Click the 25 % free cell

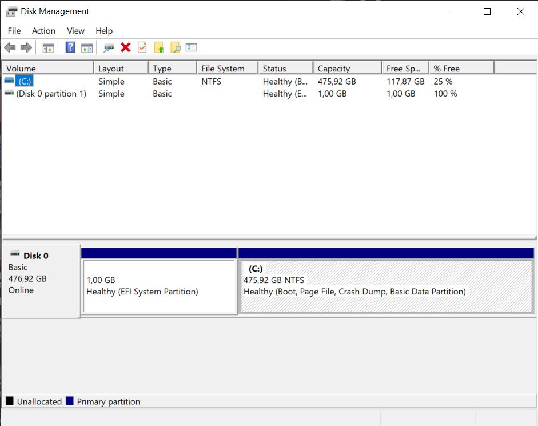443,81
